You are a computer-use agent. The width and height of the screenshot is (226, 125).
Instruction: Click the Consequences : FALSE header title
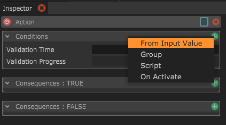point(51,107)
